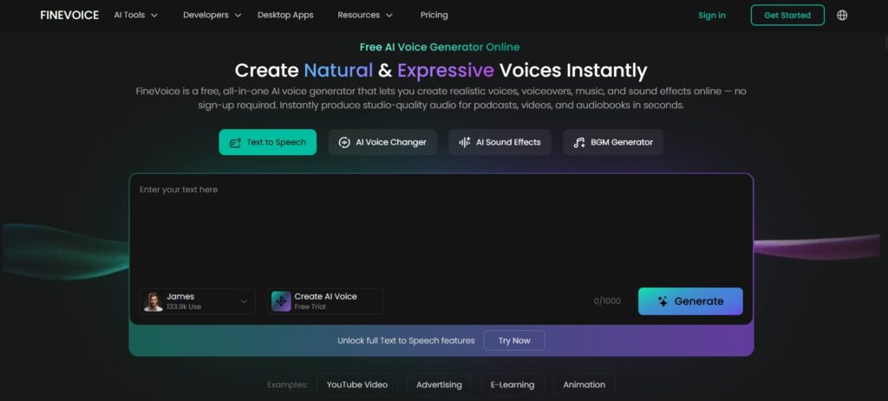
Task: Go to the Pricing page
Action: pyautogui.click(x=434, y=16)
